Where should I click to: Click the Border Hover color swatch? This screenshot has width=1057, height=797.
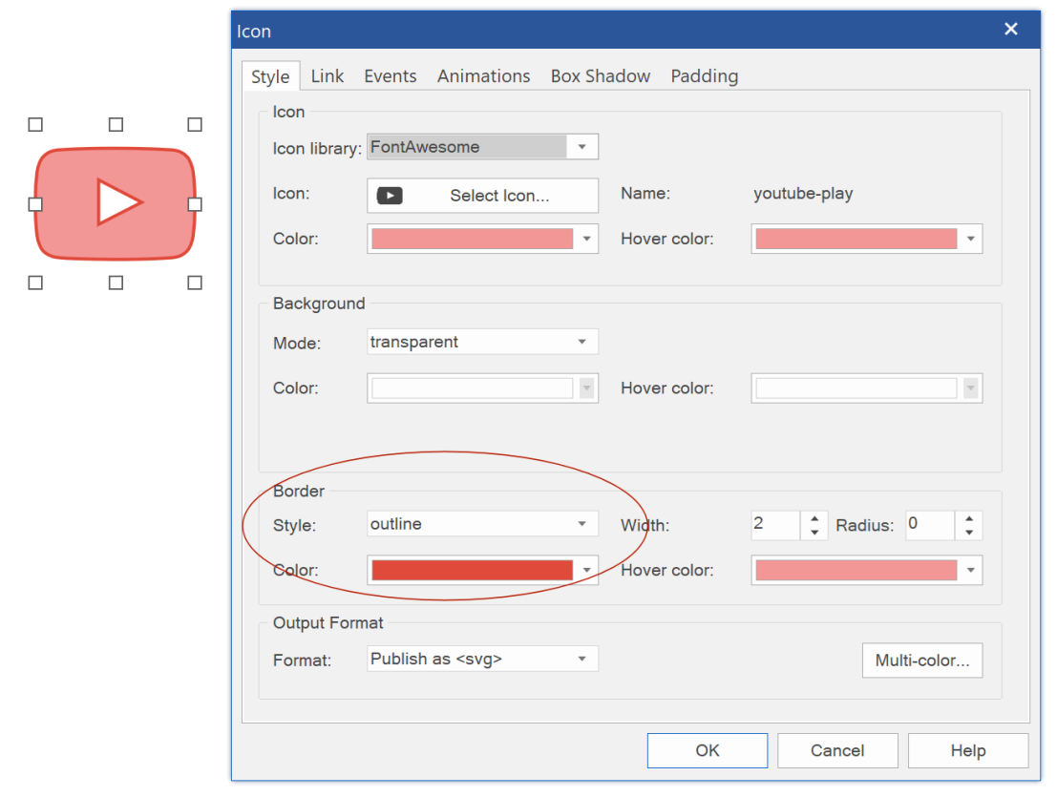[x=856, y=570]
